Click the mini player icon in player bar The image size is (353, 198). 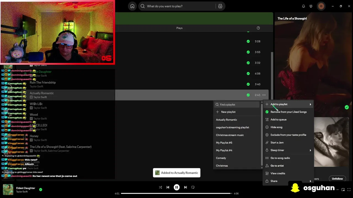click(343, 189)
